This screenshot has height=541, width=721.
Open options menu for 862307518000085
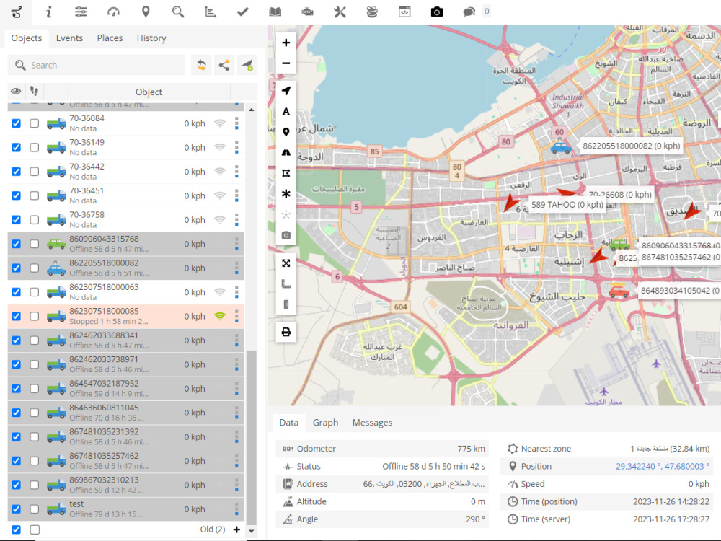click(236, 316)
